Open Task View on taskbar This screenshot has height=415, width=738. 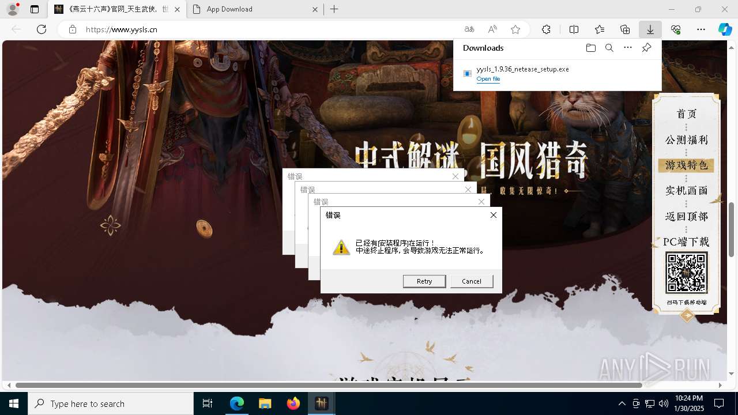(x=208, y=403)
